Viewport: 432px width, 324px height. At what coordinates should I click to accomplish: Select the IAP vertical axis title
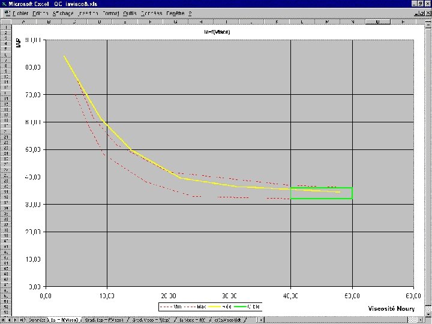coord(19,43)
